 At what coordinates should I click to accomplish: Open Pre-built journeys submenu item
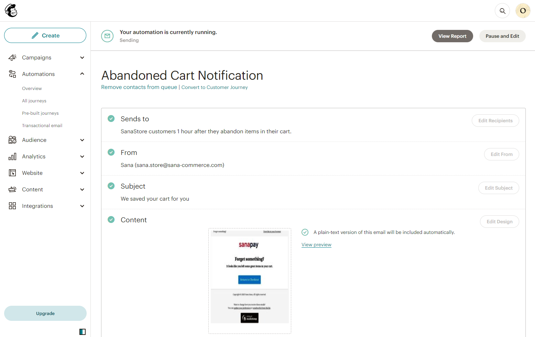[x=40, y=113]
